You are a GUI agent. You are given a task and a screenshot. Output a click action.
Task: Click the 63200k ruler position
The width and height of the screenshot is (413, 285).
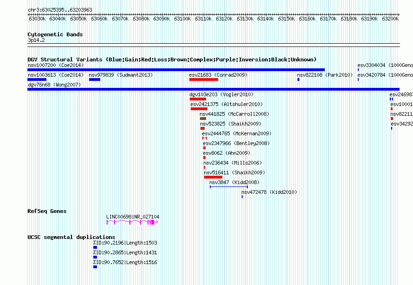(x=390, y=19)
